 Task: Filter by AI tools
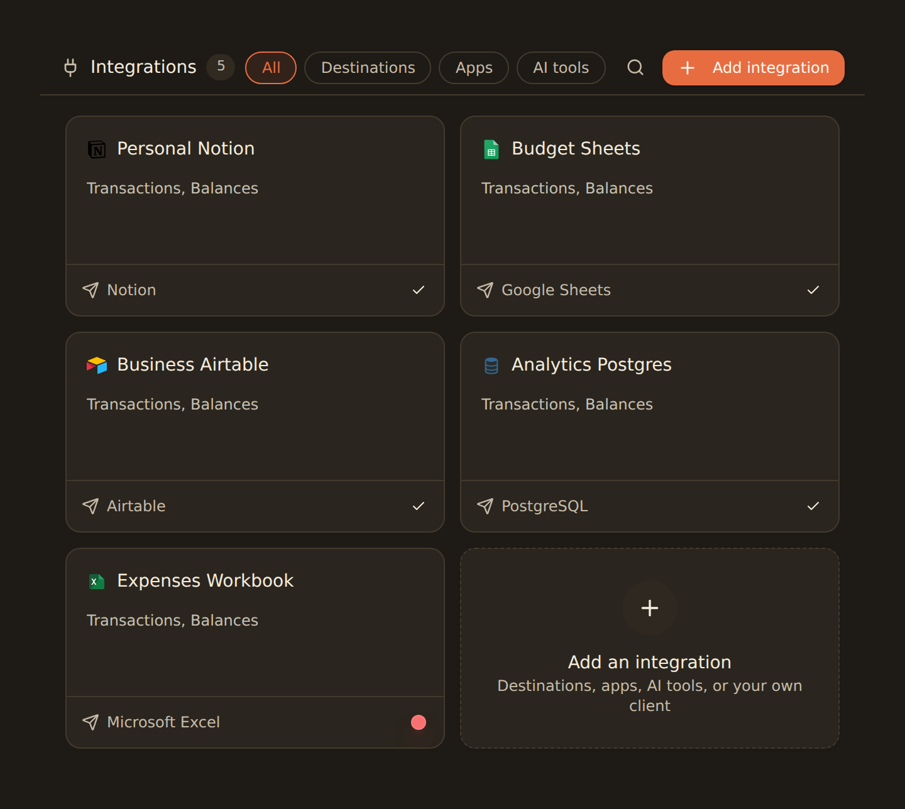(561, 68)
